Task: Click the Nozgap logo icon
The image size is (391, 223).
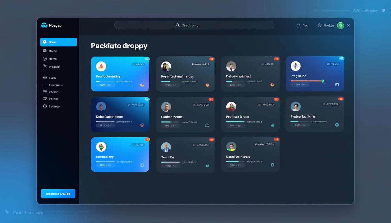Action: click(x=44, y=25)
